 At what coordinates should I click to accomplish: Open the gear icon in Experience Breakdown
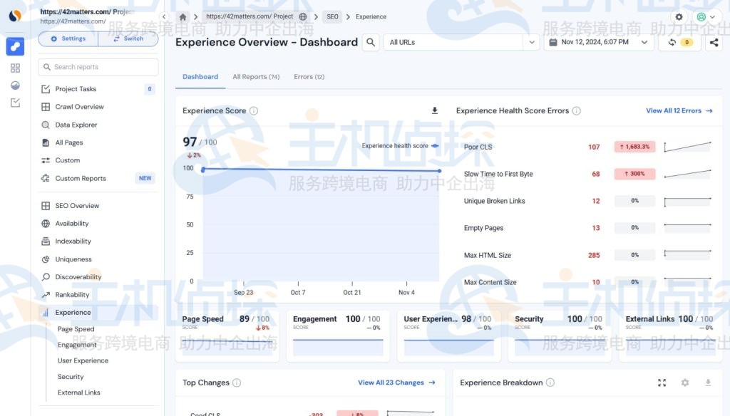point(685,383)
